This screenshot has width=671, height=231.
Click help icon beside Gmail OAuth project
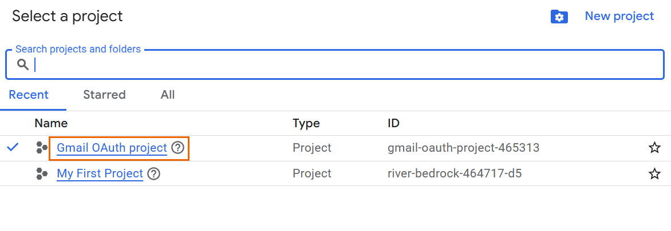178,148
